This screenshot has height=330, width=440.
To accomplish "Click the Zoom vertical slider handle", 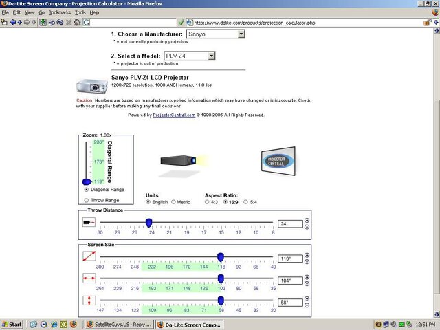I will 87,181.
